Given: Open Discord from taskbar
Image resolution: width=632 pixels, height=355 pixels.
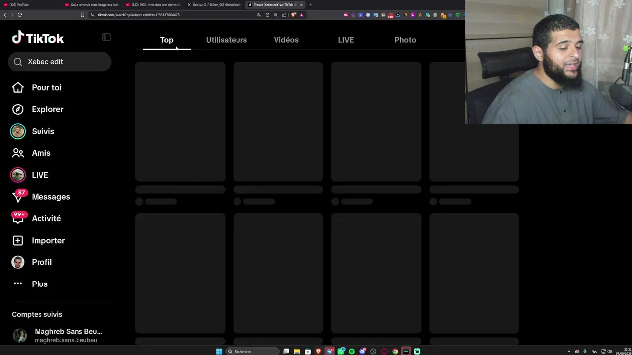Looking at the screenshot, I should pyautogui.click(x=362, y=351).
